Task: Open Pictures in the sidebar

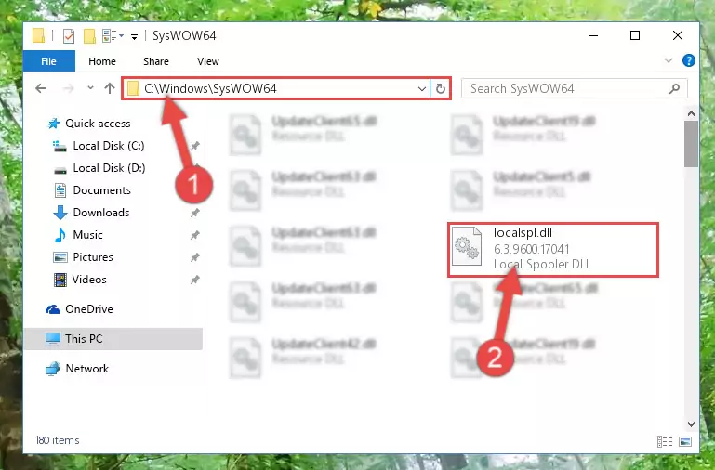Action: tap(83, 257)
